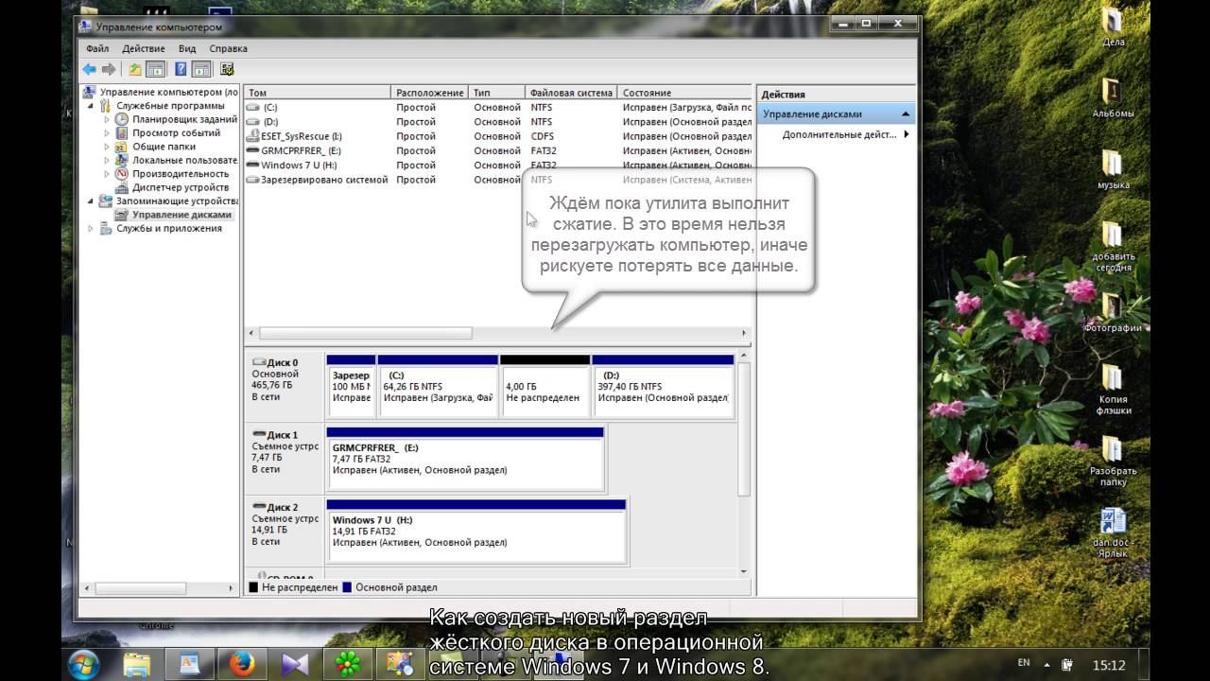
Task: Expand the Производительность node
Action: tap(108, 174)
